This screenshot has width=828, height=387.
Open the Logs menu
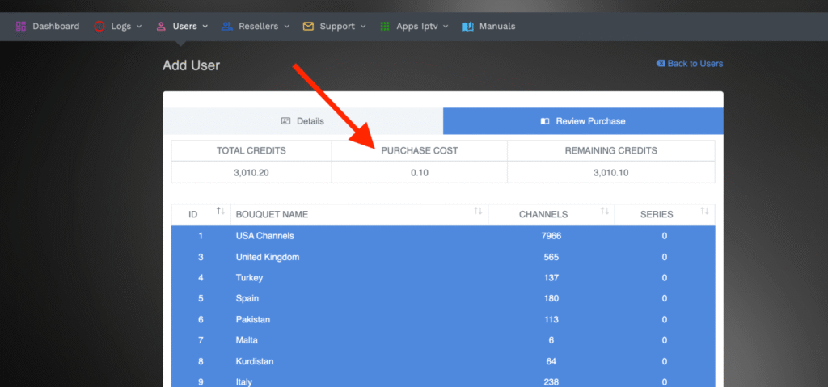[118, 27]
